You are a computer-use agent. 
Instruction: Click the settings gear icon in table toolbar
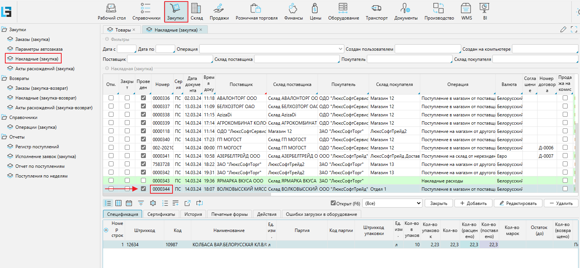tap(153, 203)
